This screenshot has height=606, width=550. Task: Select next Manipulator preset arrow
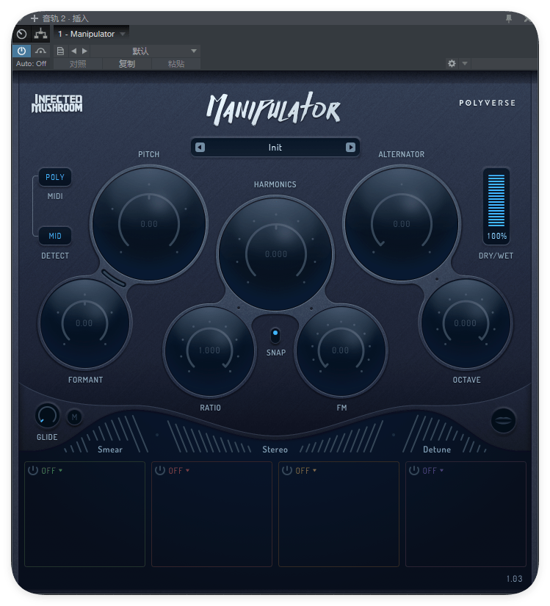(350, 147)
